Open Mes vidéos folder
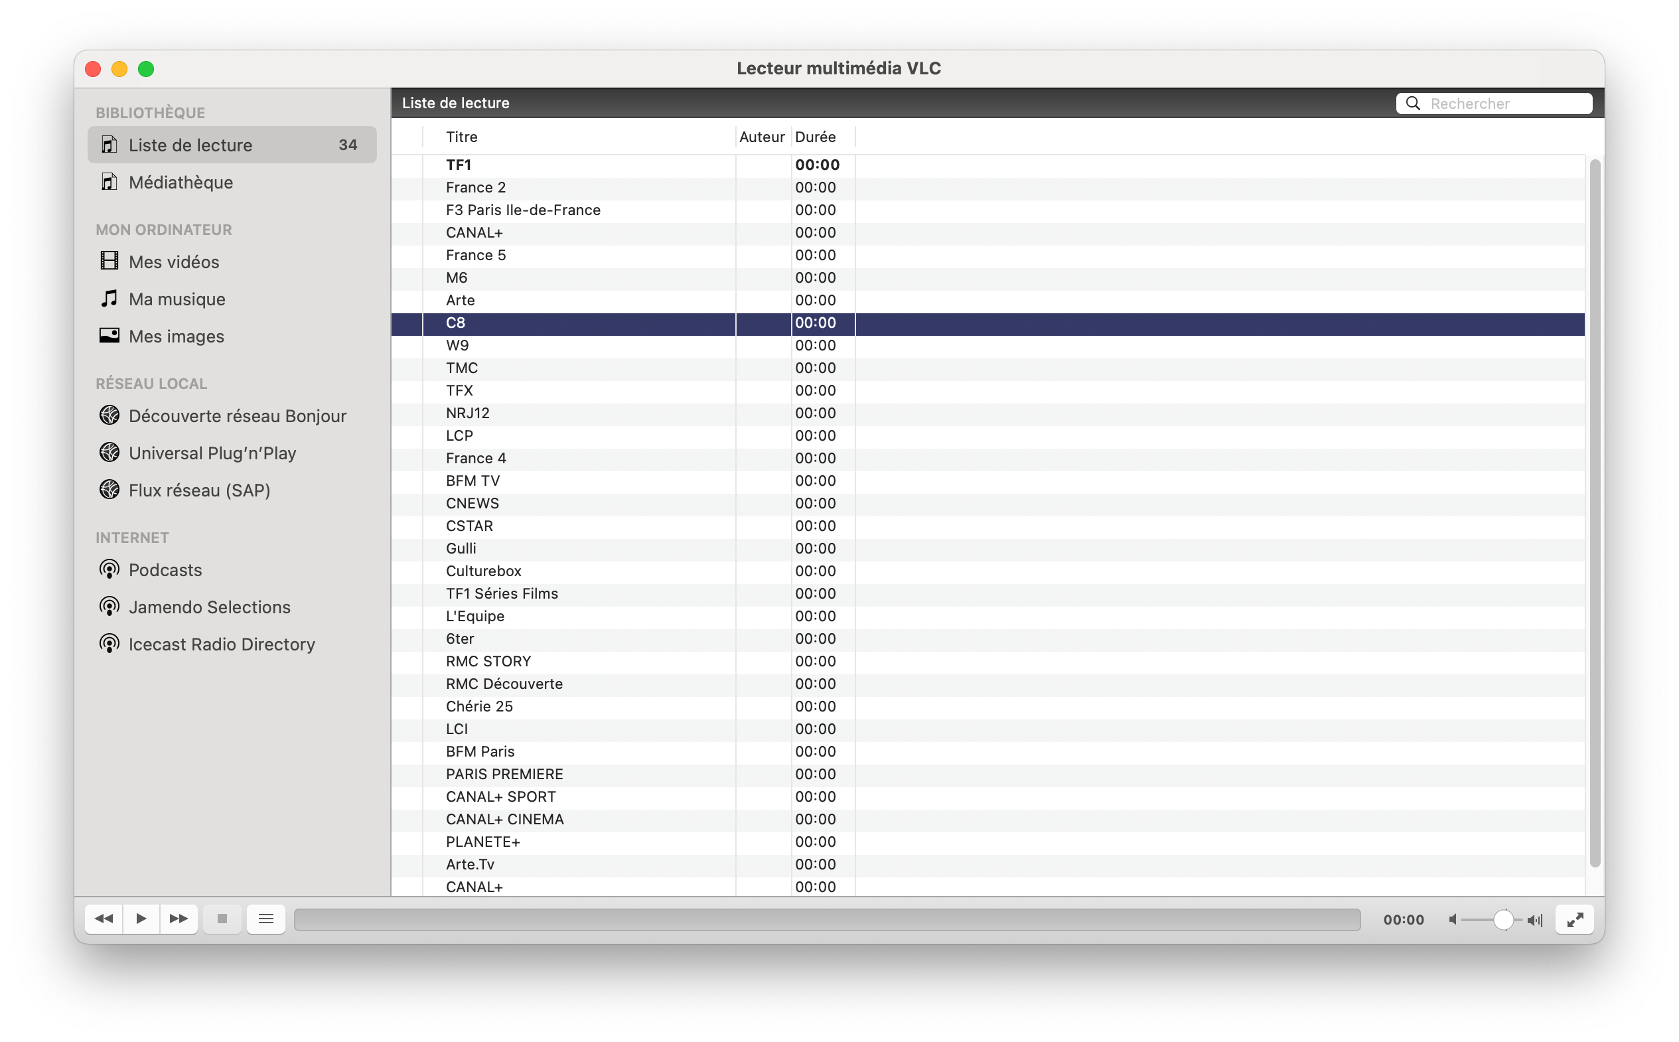Viewport: 1679px width, 1042px height. pos(232,262)
